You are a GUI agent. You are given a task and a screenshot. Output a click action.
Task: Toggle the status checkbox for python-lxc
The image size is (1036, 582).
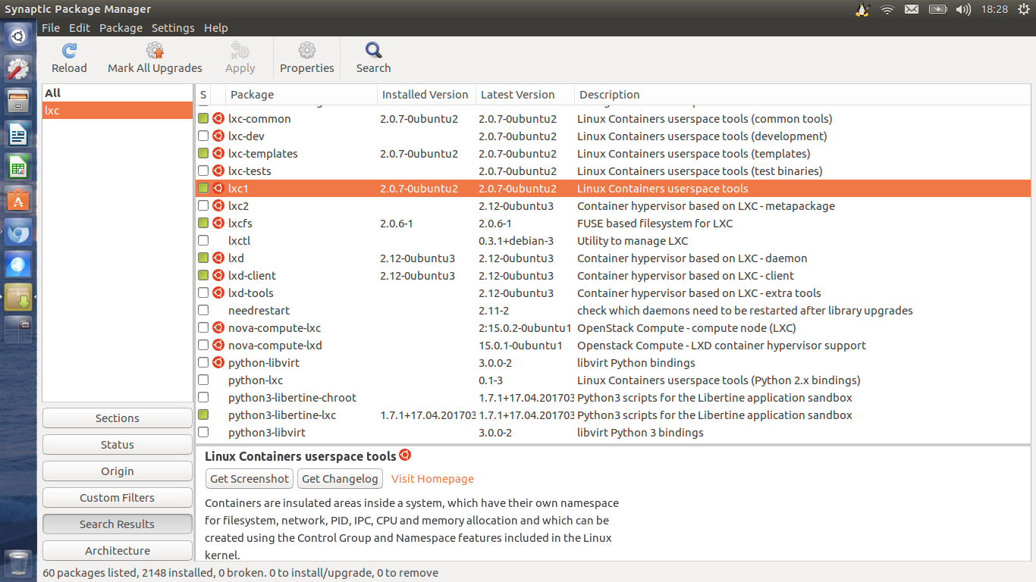tap(203, 380)
